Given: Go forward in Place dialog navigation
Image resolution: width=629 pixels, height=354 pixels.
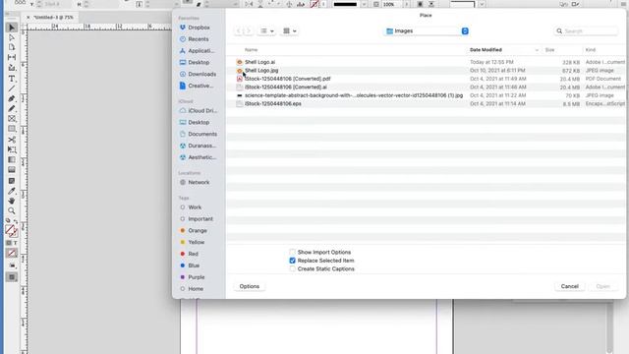Looking at the screenshot, I should 249,30.
